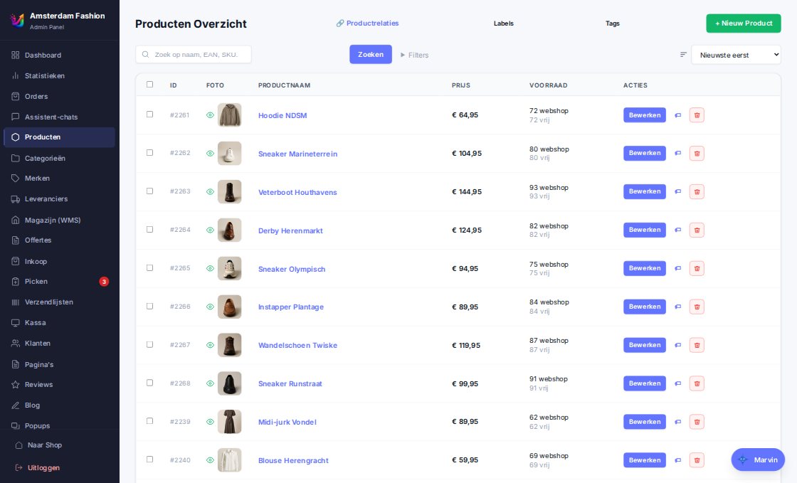Select the Sneaker Marineterrein row checkbox

coord(149,152)
